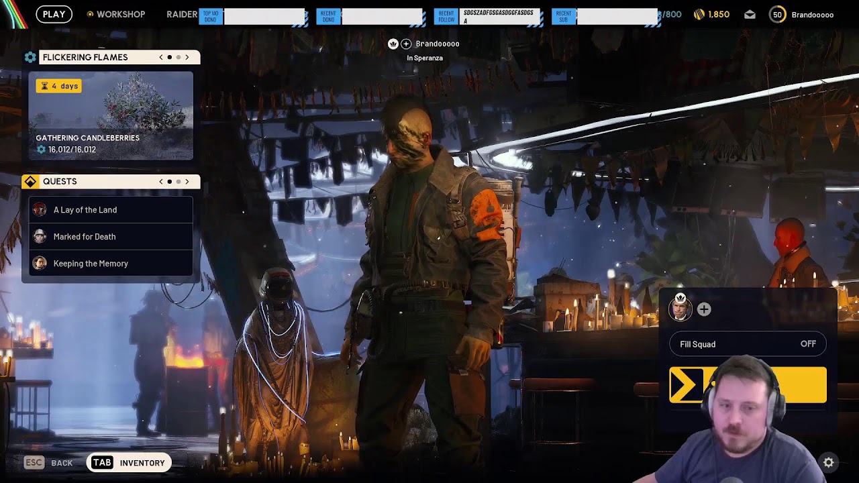Open the level 50 profile badge
Screen dimensions: 859x483
pos(777,15)
